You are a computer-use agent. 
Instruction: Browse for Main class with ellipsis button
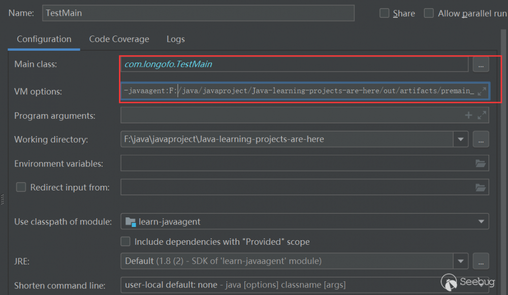(481, 64)
